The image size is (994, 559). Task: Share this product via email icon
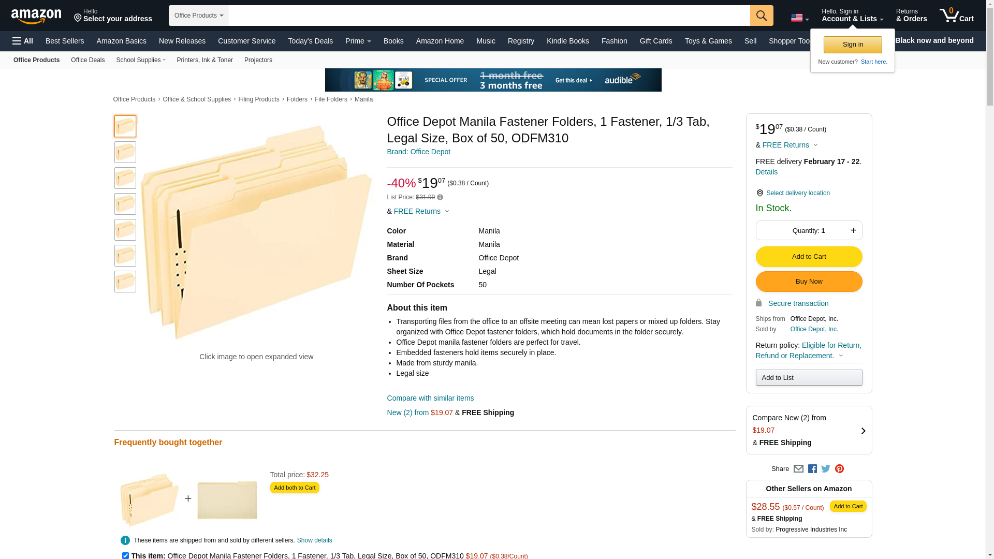coord(798,469)
